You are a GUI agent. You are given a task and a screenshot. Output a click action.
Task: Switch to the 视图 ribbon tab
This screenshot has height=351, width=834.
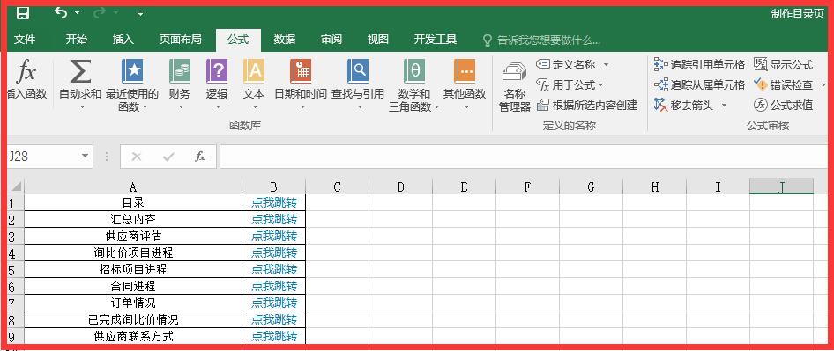377,40
